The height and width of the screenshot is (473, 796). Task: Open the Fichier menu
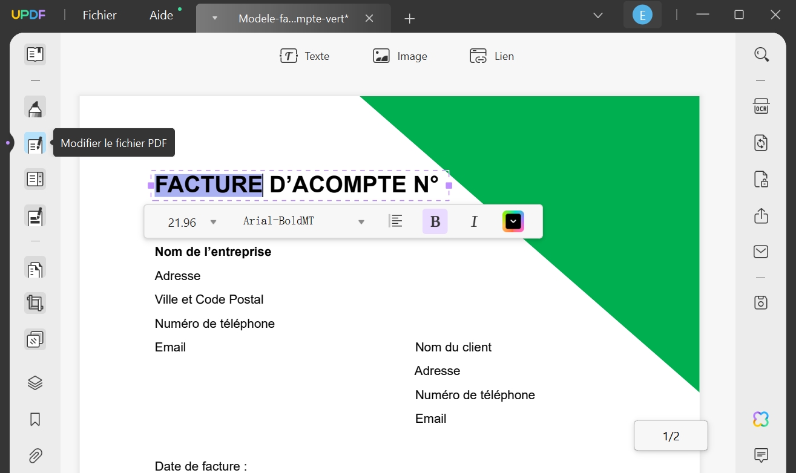click(x=99, y=15)
